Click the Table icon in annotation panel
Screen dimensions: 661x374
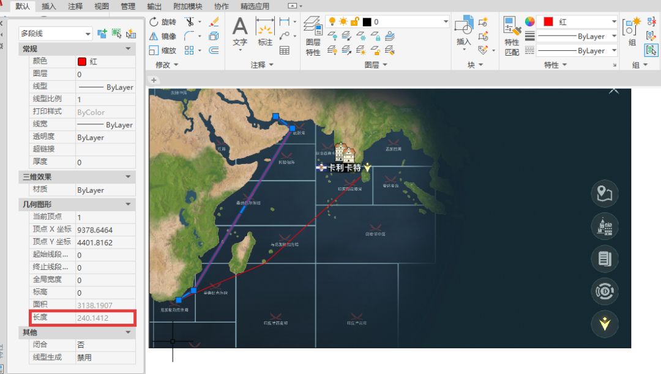pyautogui.click(x=285, y=51)
